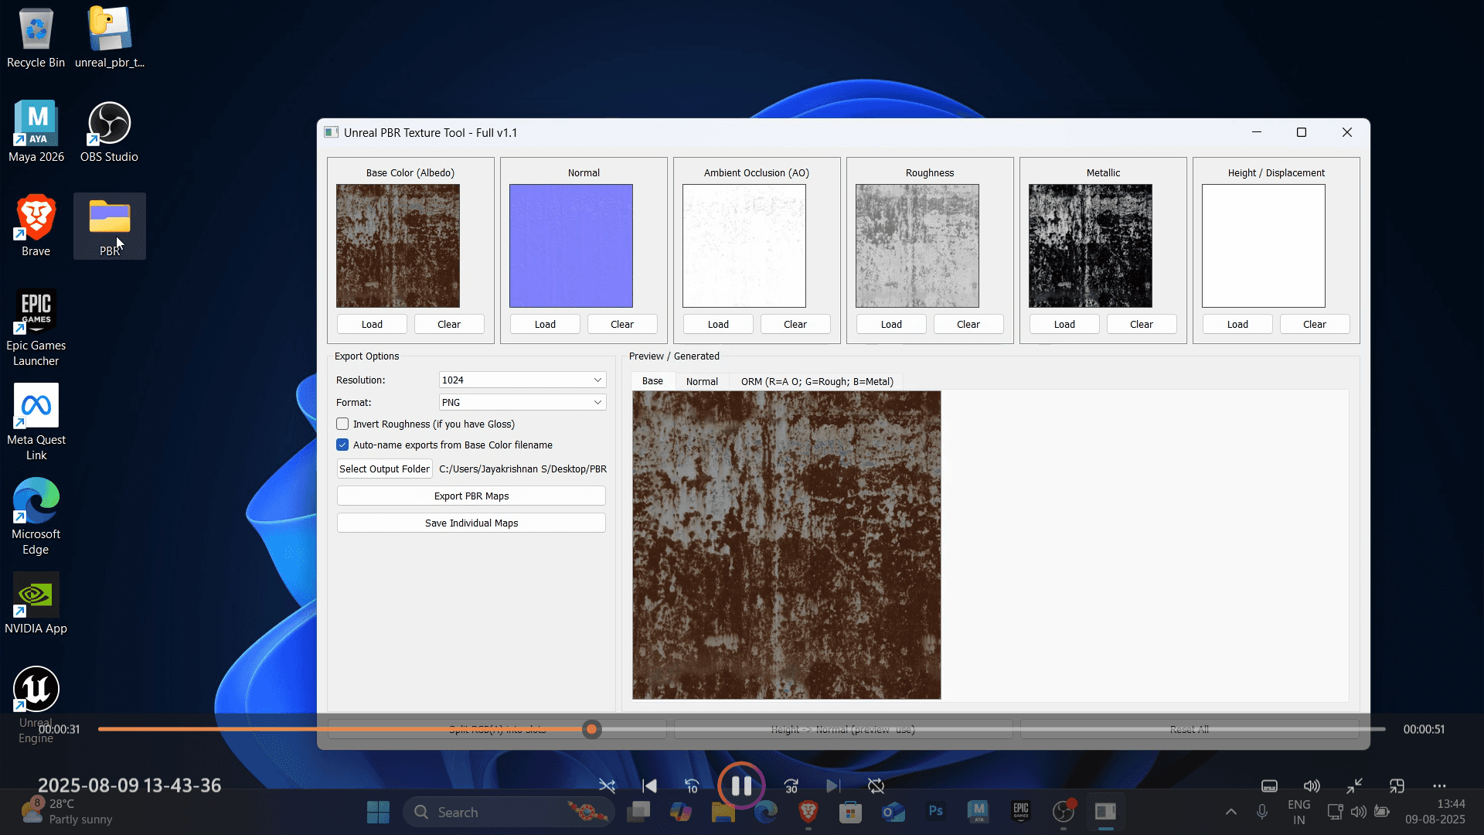This screenshot has height=835, width=1484.
Task: Exit full screen in media player
Action: (1354, 786)
